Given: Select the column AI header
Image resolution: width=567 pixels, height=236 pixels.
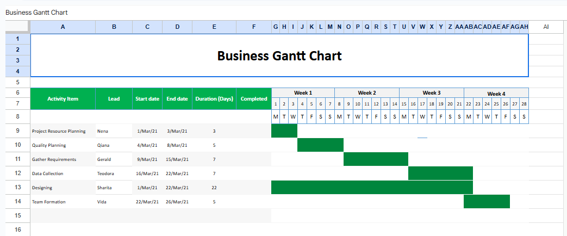Looking at the screenshot, I should (x=546, y=27).
